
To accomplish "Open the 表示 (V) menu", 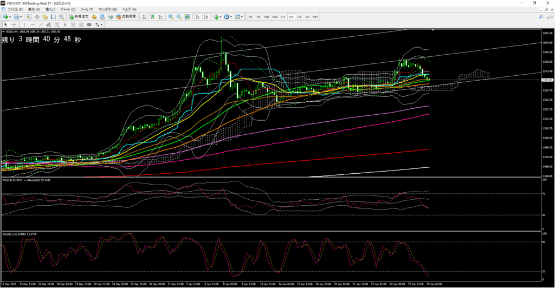I will click(34, 10).
